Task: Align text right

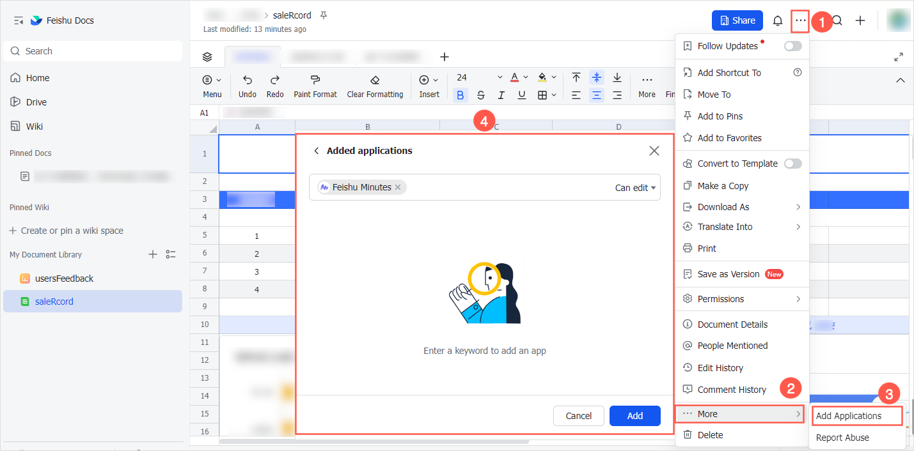Action: click(617, 95)
